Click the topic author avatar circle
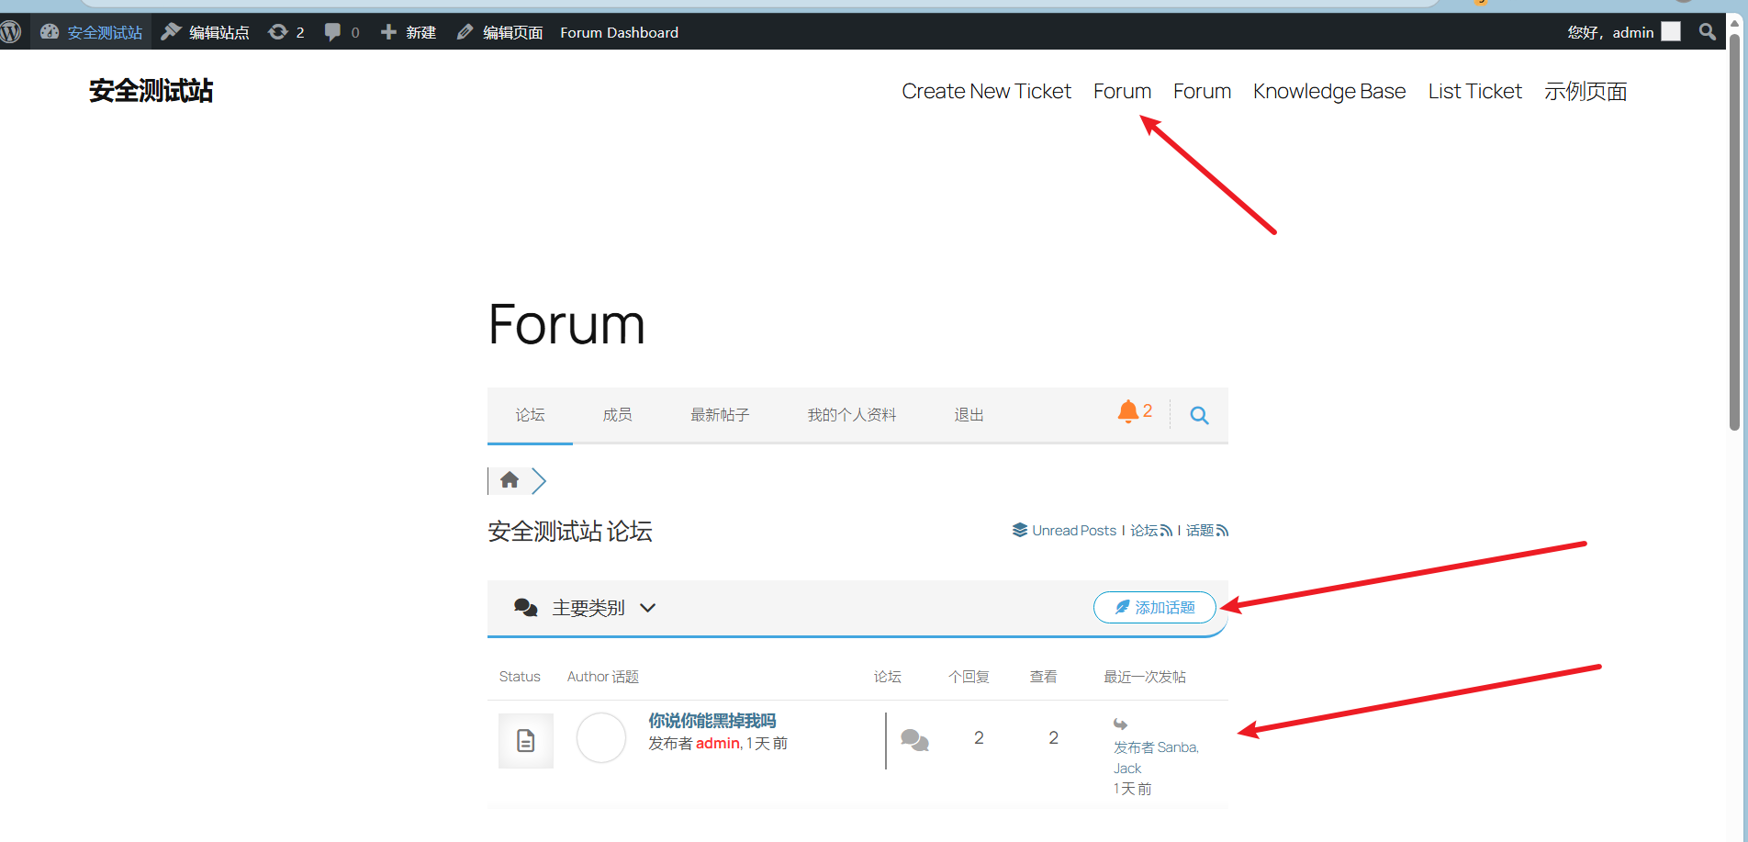1748x842 pixels. [x=601, y=737]
